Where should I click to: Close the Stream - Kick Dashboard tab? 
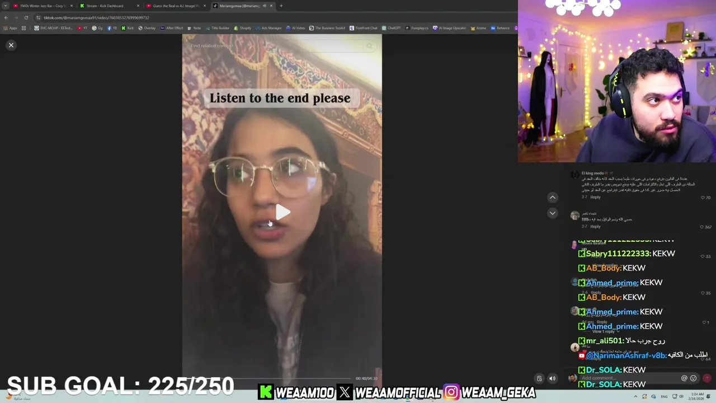138,6
